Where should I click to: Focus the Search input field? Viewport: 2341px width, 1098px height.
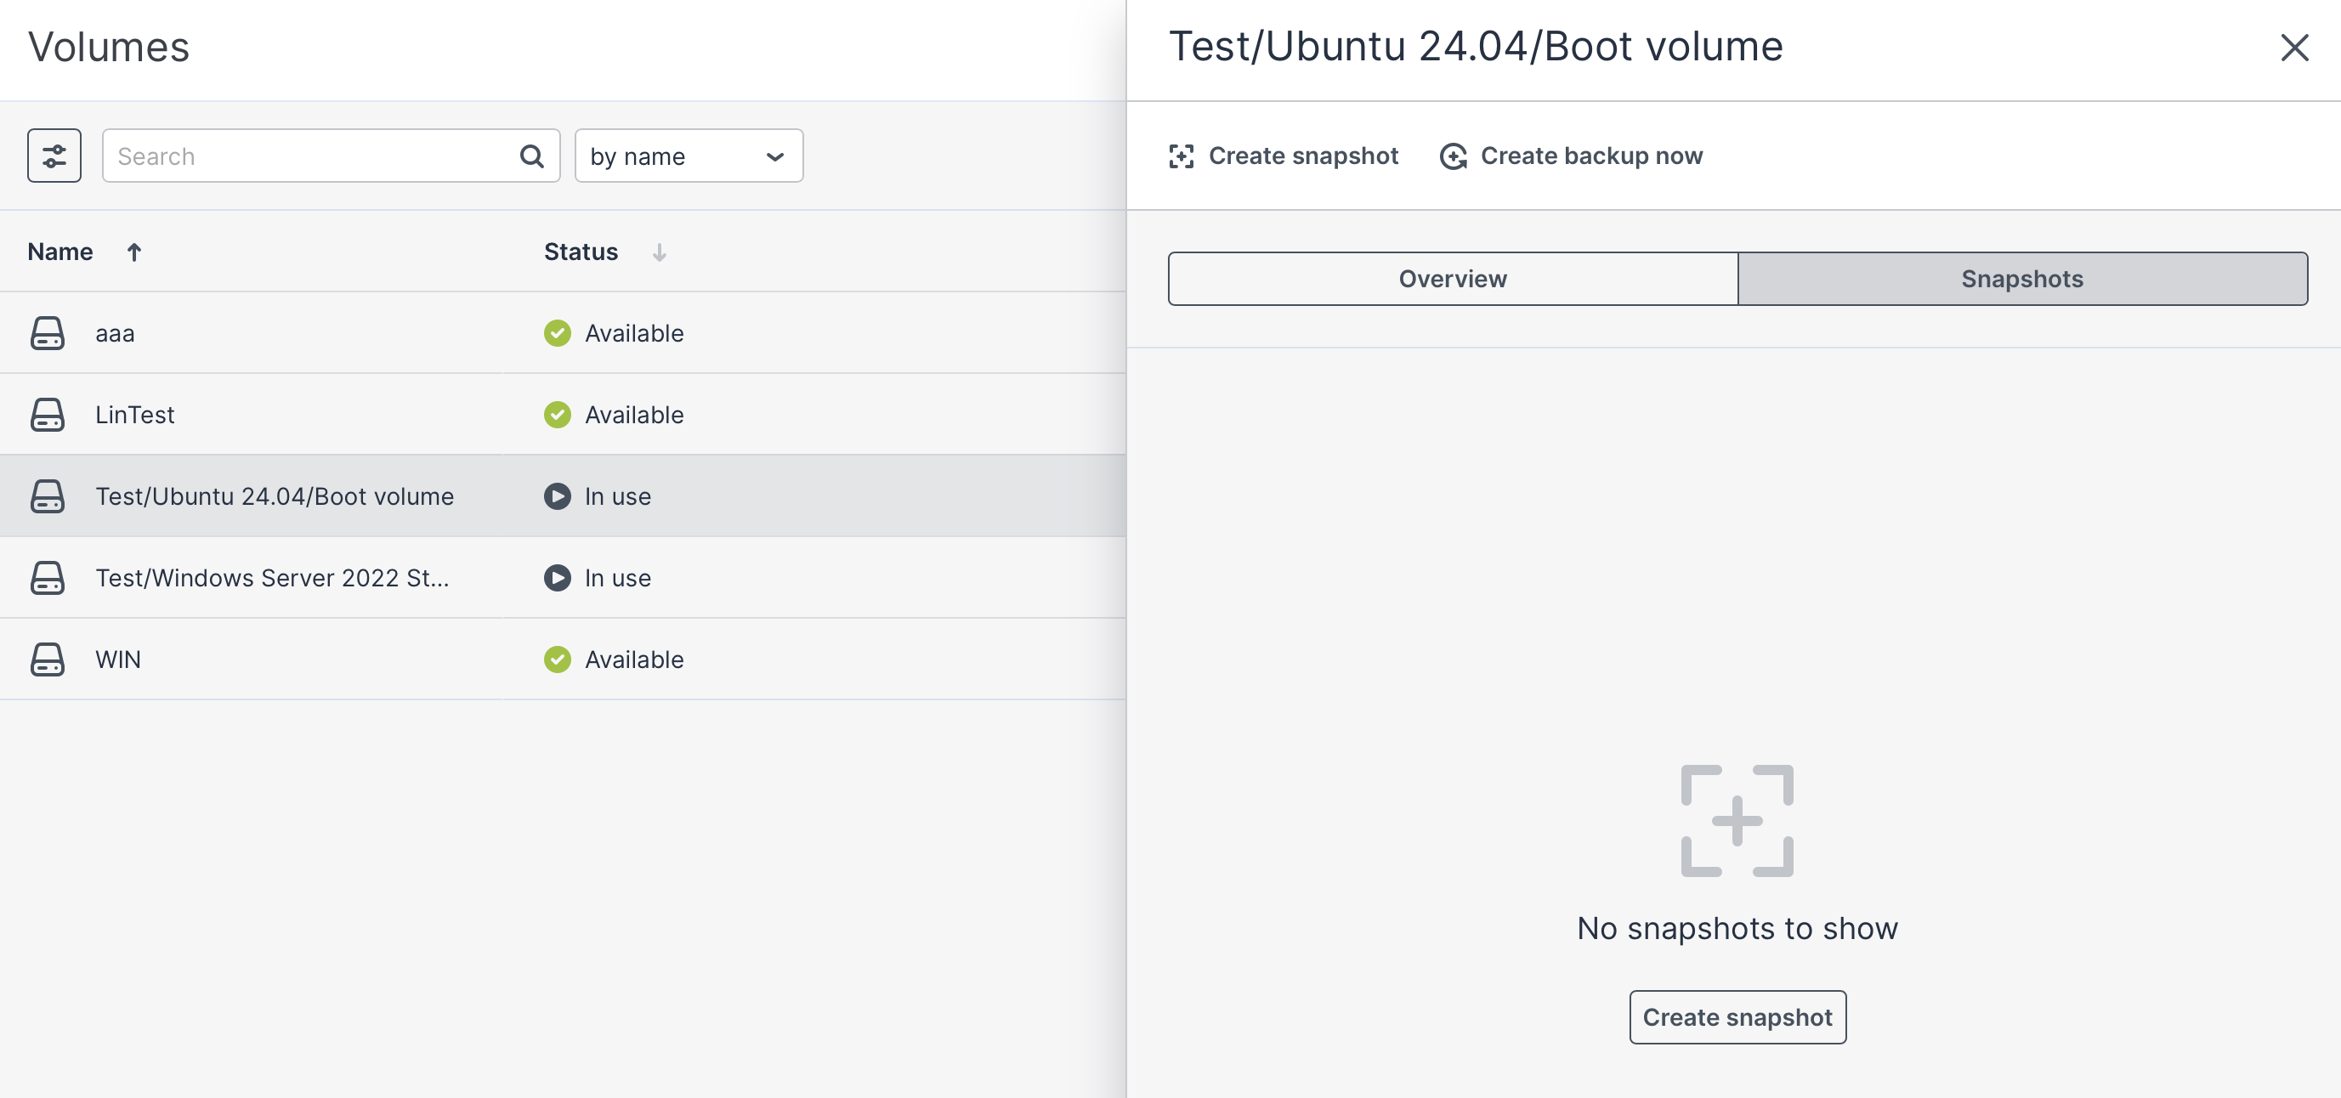pyautogui.click(x=309, y=156)
